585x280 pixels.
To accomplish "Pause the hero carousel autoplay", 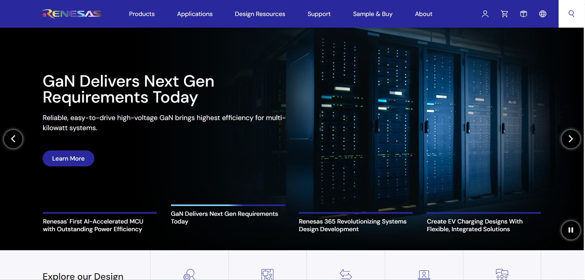I will [571, 230].
